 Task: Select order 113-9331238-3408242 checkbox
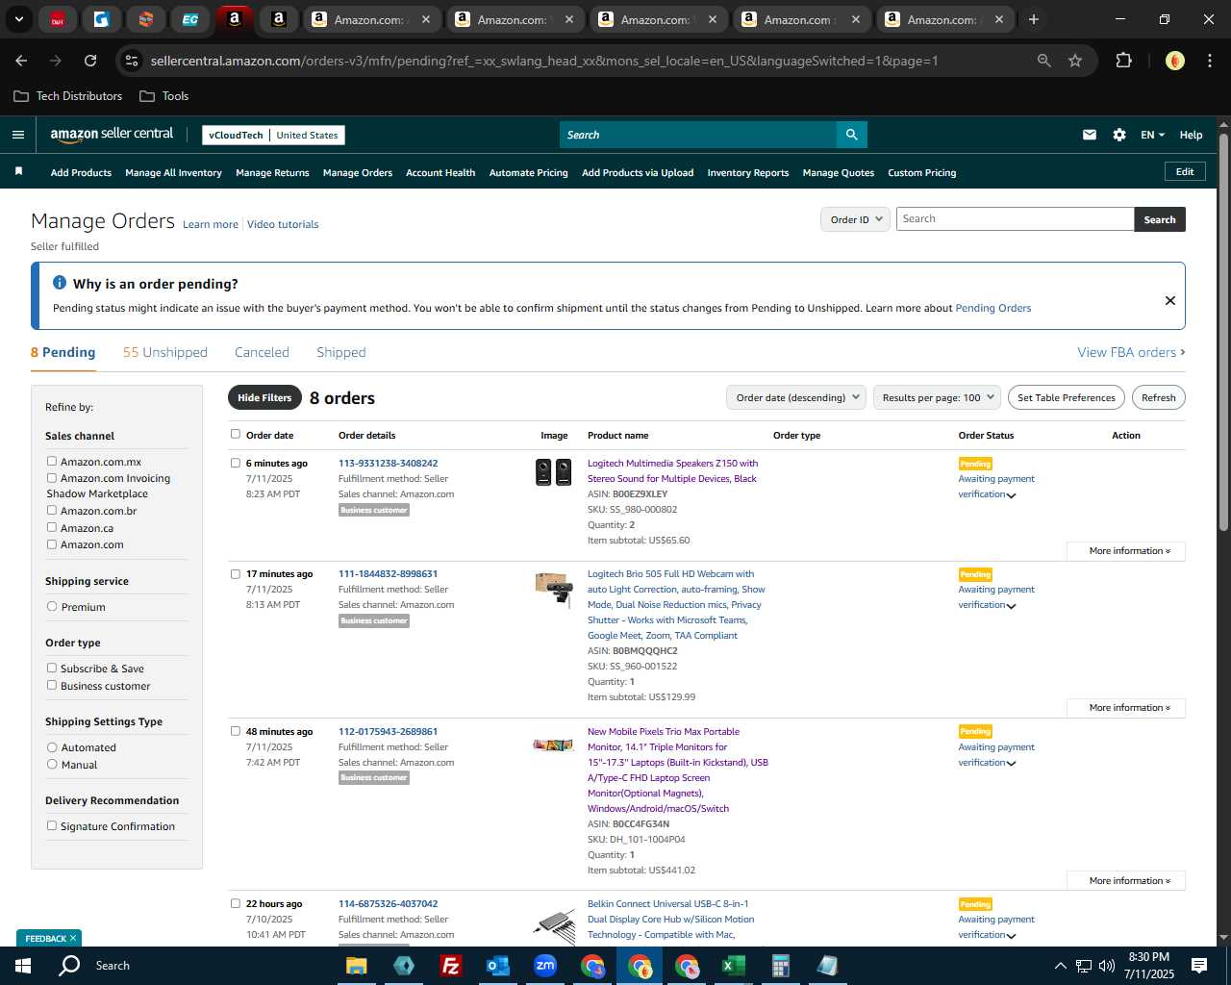click(x=236, y=463)
